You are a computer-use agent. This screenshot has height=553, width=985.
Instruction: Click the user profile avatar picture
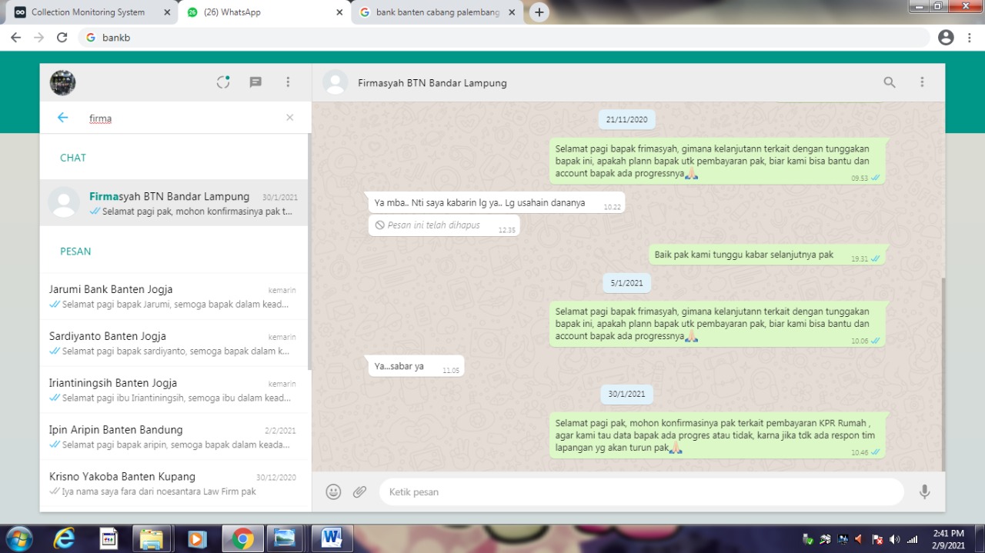[63, 82]
